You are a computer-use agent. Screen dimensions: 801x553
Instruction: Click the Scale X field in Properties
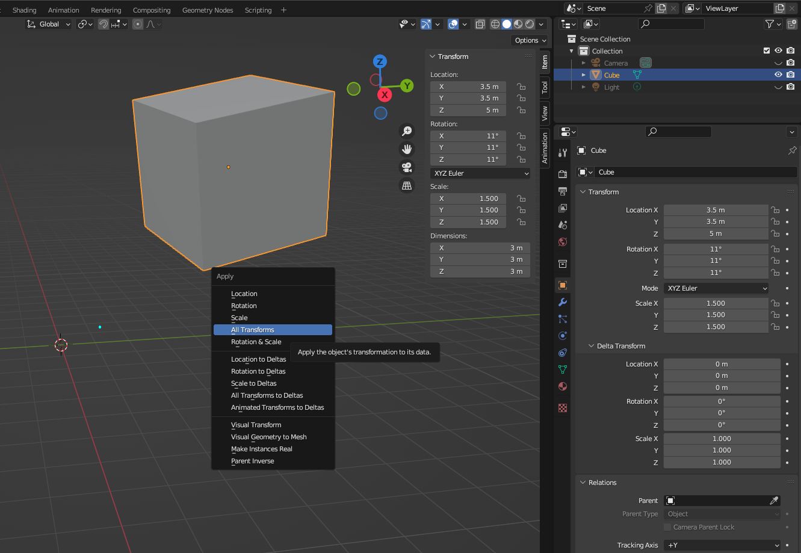point(715,303)
